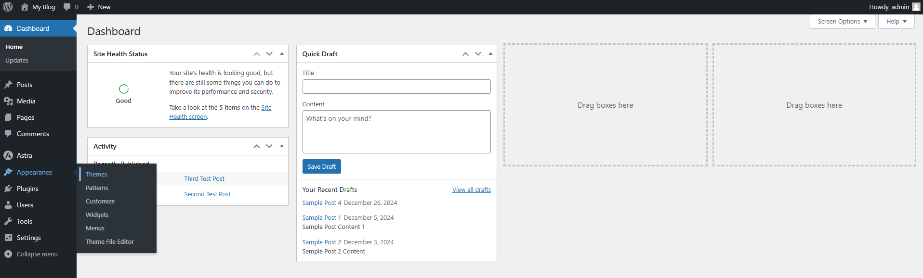This screenshot has height=278, width=923.
Task: Click the Activity heading
Action: 105,146
